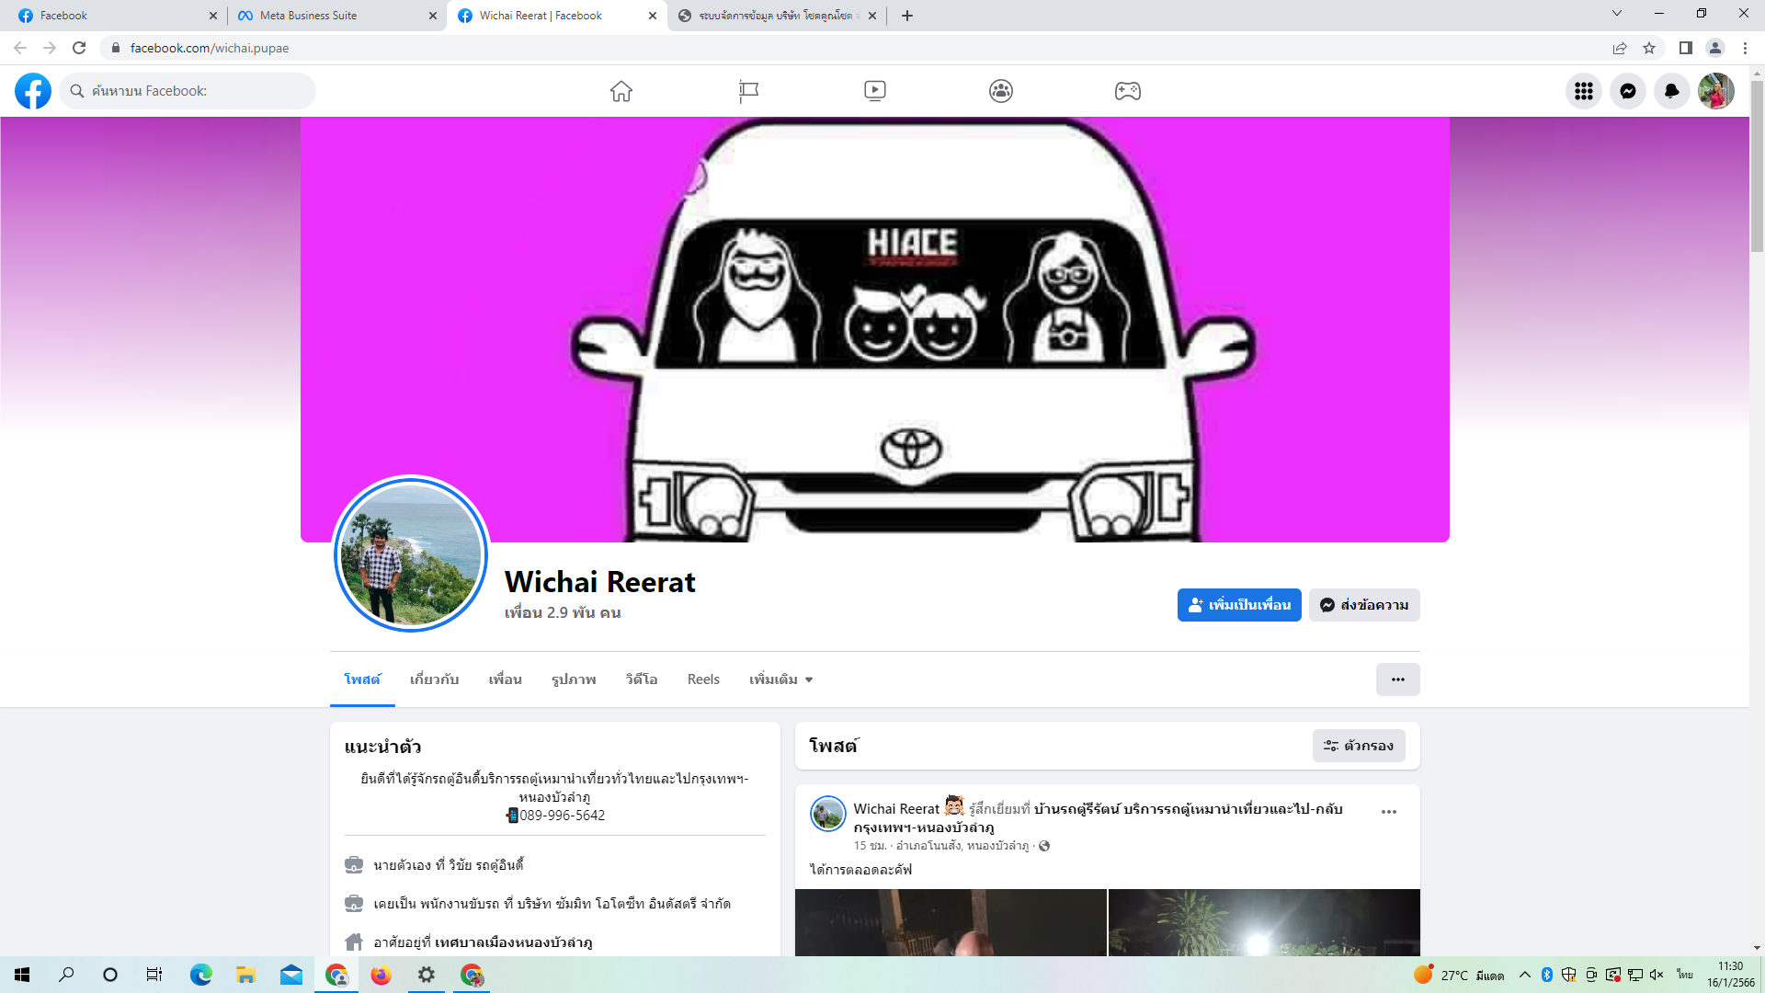Open the Gaming controller icon
1765x993 pixels.
click(1128, 91)
